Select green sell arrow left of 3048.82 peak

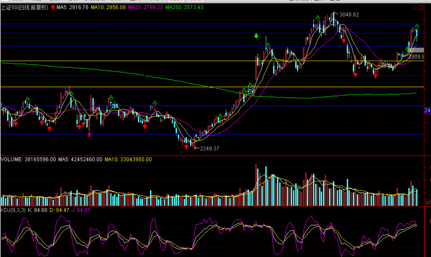[x=318, y=18]
